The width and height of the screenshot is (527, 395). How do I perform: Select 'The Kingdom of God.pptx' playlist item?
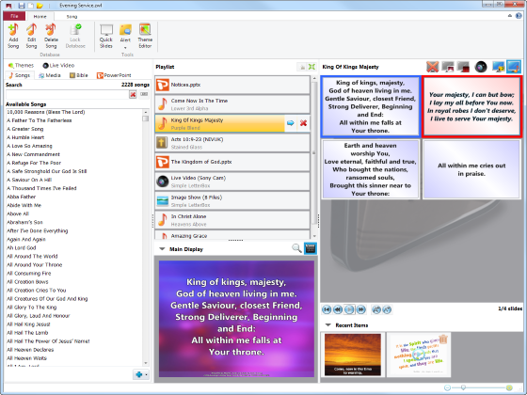(232, 162)
